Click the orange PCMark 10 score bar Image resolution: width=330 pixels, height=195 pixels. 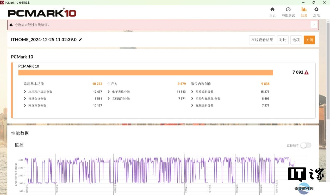pyautogui.click(x=146, y=73)
